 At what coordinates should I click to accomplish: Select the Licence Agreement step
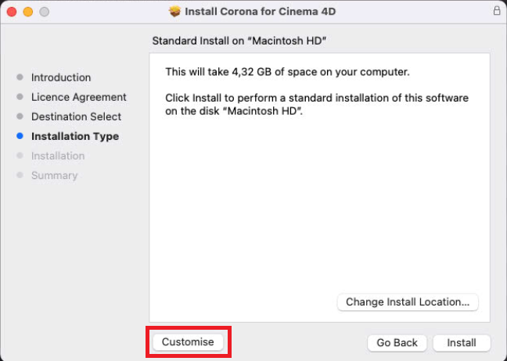[78, 97]
